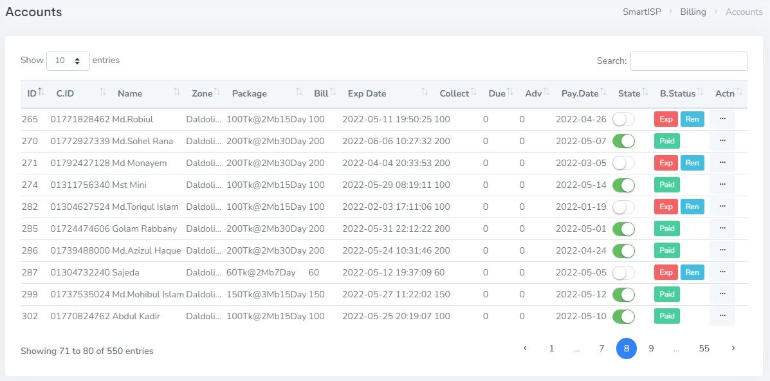The width and height of the screenshot is (770, 381).
Task: Go to page 9
Action: click(x=651, y=348)
